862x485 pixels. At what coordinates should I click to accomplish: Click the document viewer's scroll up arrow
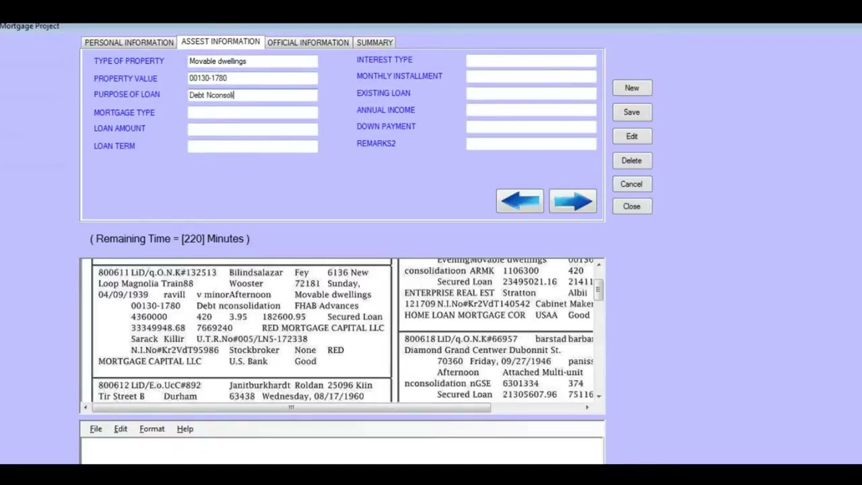pos(599,264)
